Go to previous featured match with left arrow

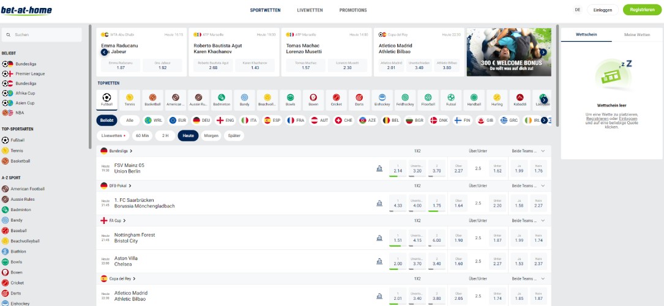(104, 52)
